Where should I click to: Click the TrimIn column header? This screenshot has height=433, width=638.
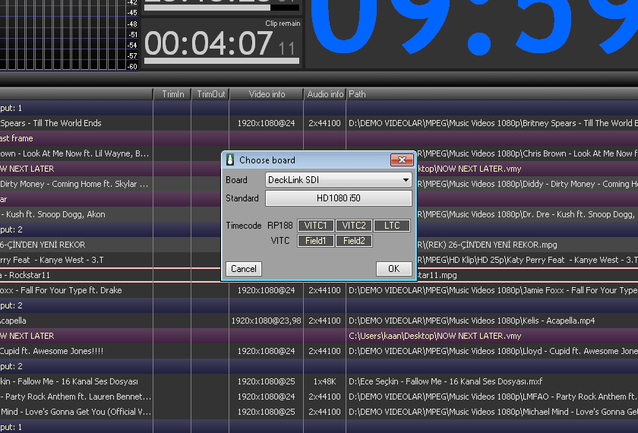click(x=172, y=94)
